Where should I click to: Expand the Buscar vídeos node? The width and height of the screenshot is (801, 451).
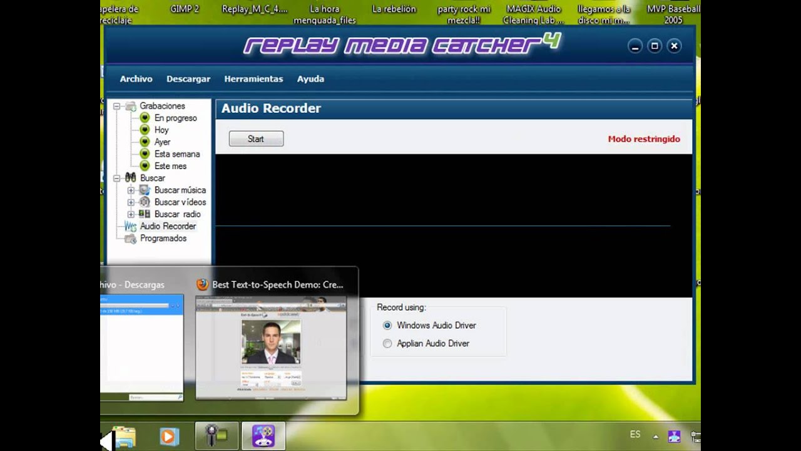[x=131, y=202]
